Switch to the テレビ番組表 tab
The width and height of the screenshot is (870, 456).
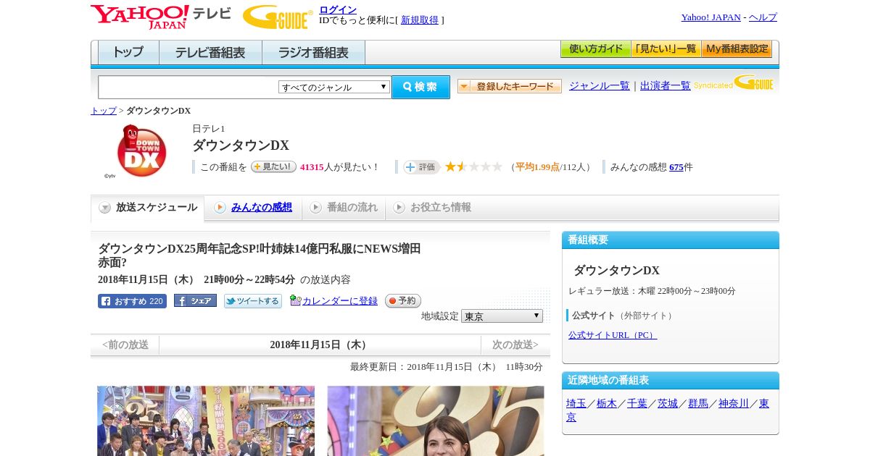[210, 53]
